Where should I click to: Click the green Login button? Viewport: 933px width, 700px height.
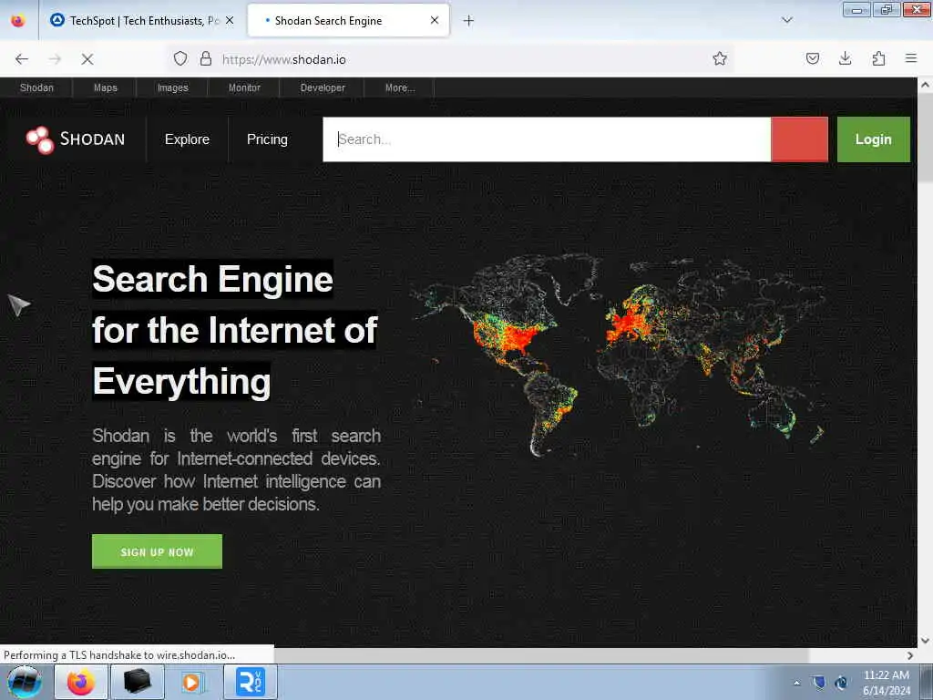[874, 139]
